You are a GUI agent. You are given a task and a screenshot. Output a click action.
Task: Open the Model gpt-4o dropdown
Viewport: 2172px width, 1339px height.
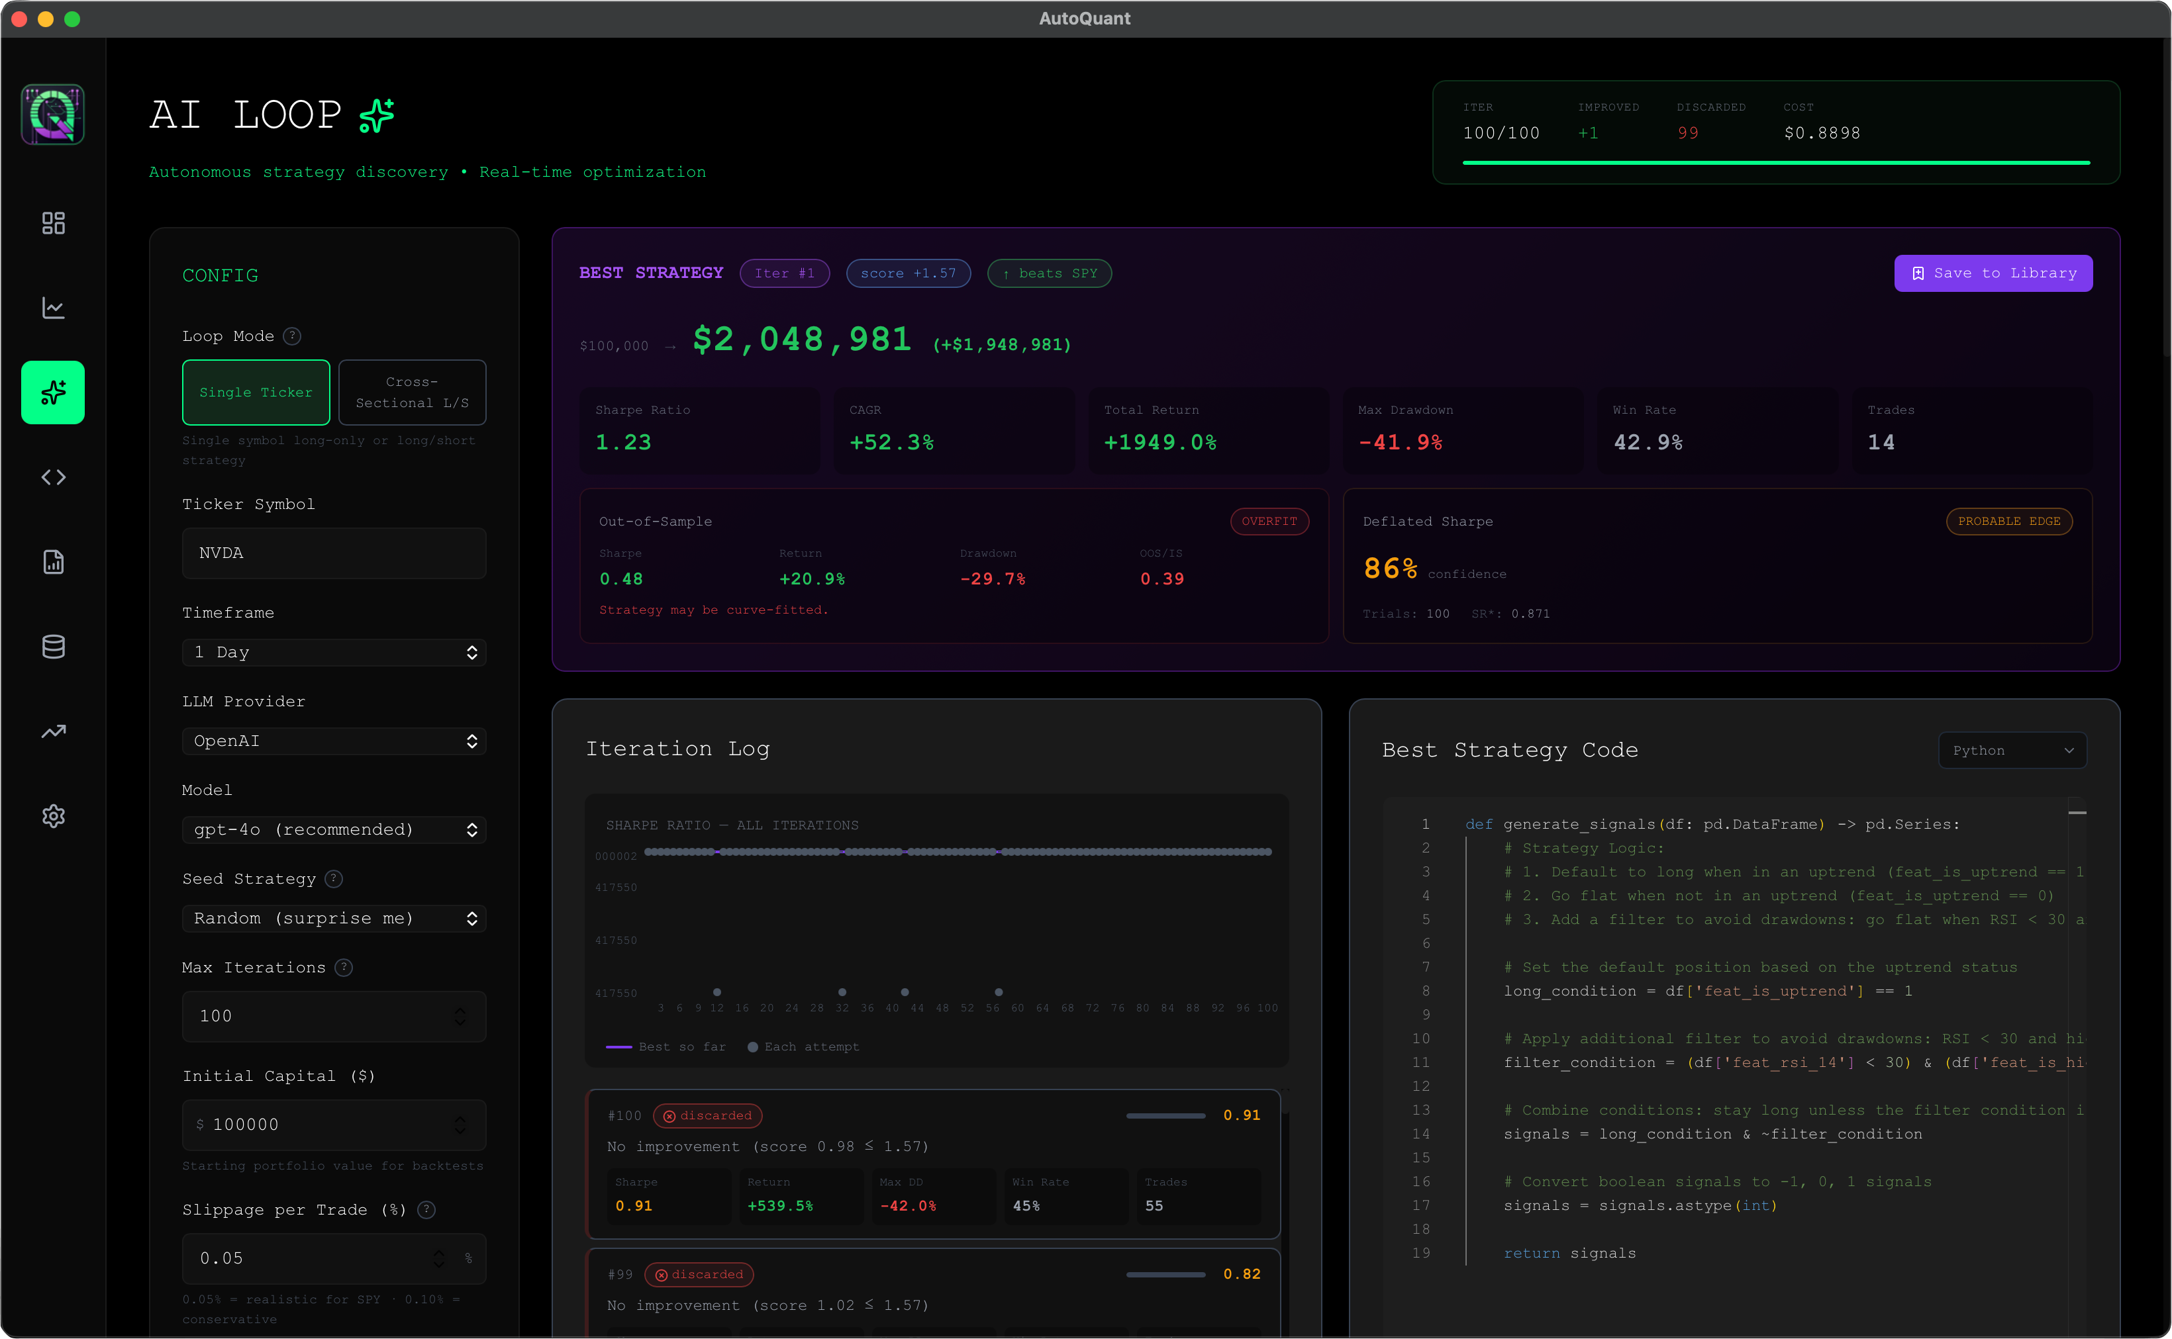pos(334,829)
